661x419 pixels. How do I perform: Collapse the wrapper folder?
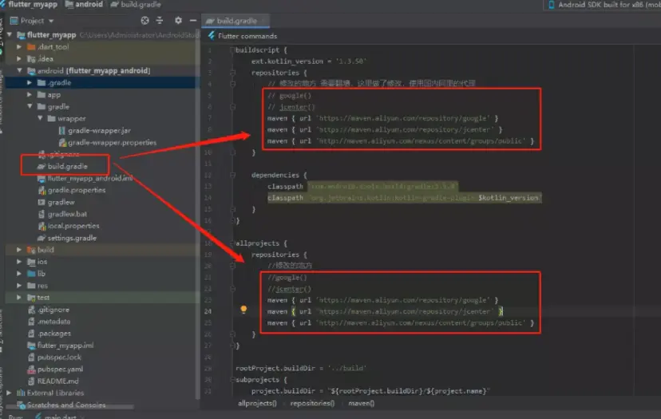[40, 118]
